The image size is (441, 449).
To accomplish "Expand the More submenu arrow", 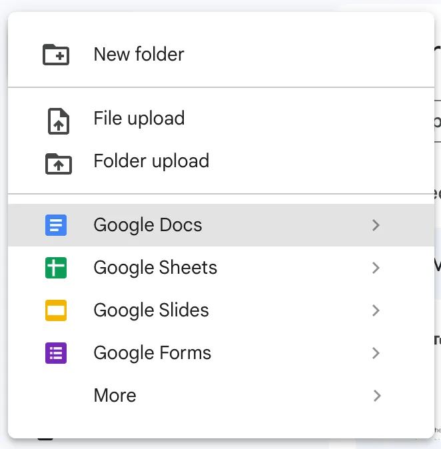I will coord(377,396).
